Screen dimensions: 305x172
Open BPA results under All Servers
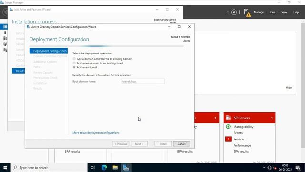(241, 151)
